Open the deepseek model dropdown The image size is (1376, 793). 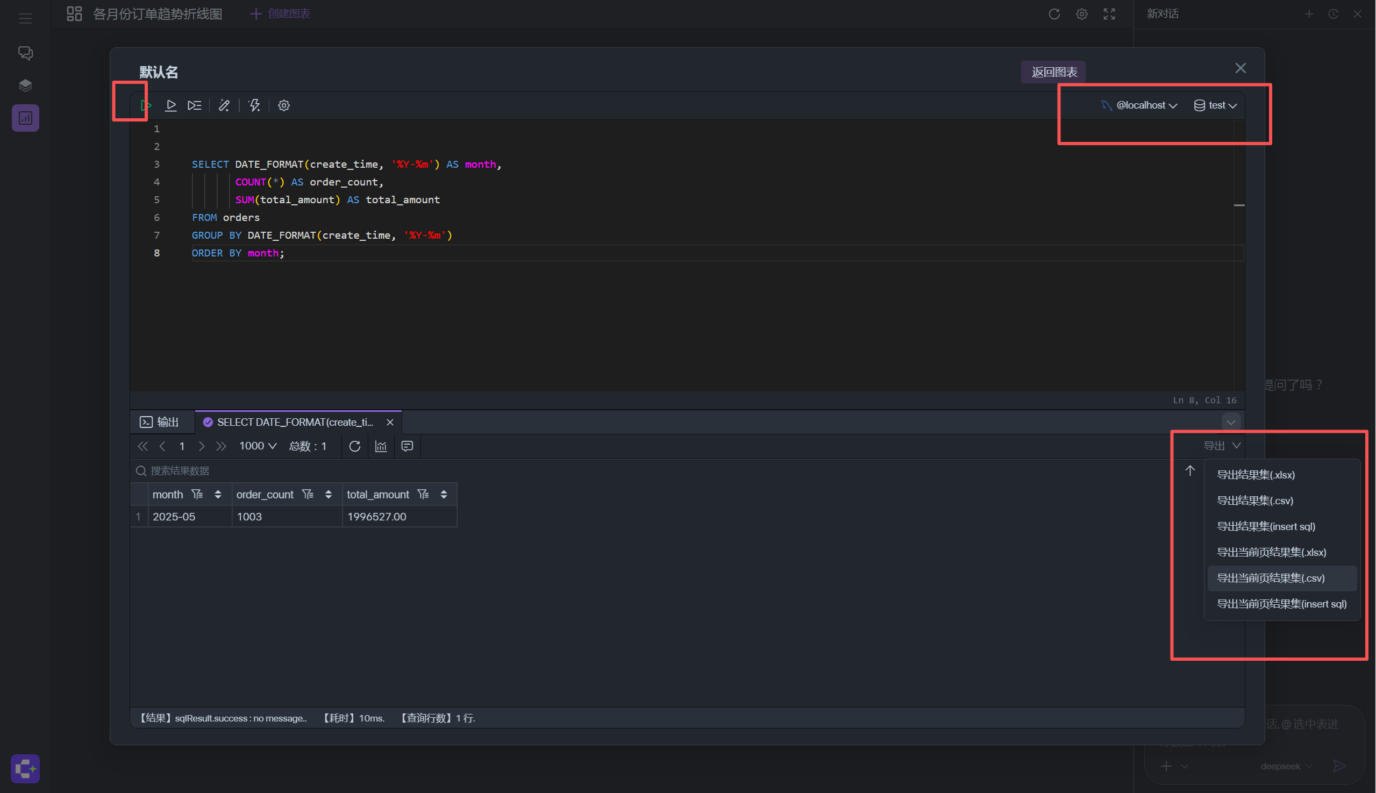click(1286, 766)
